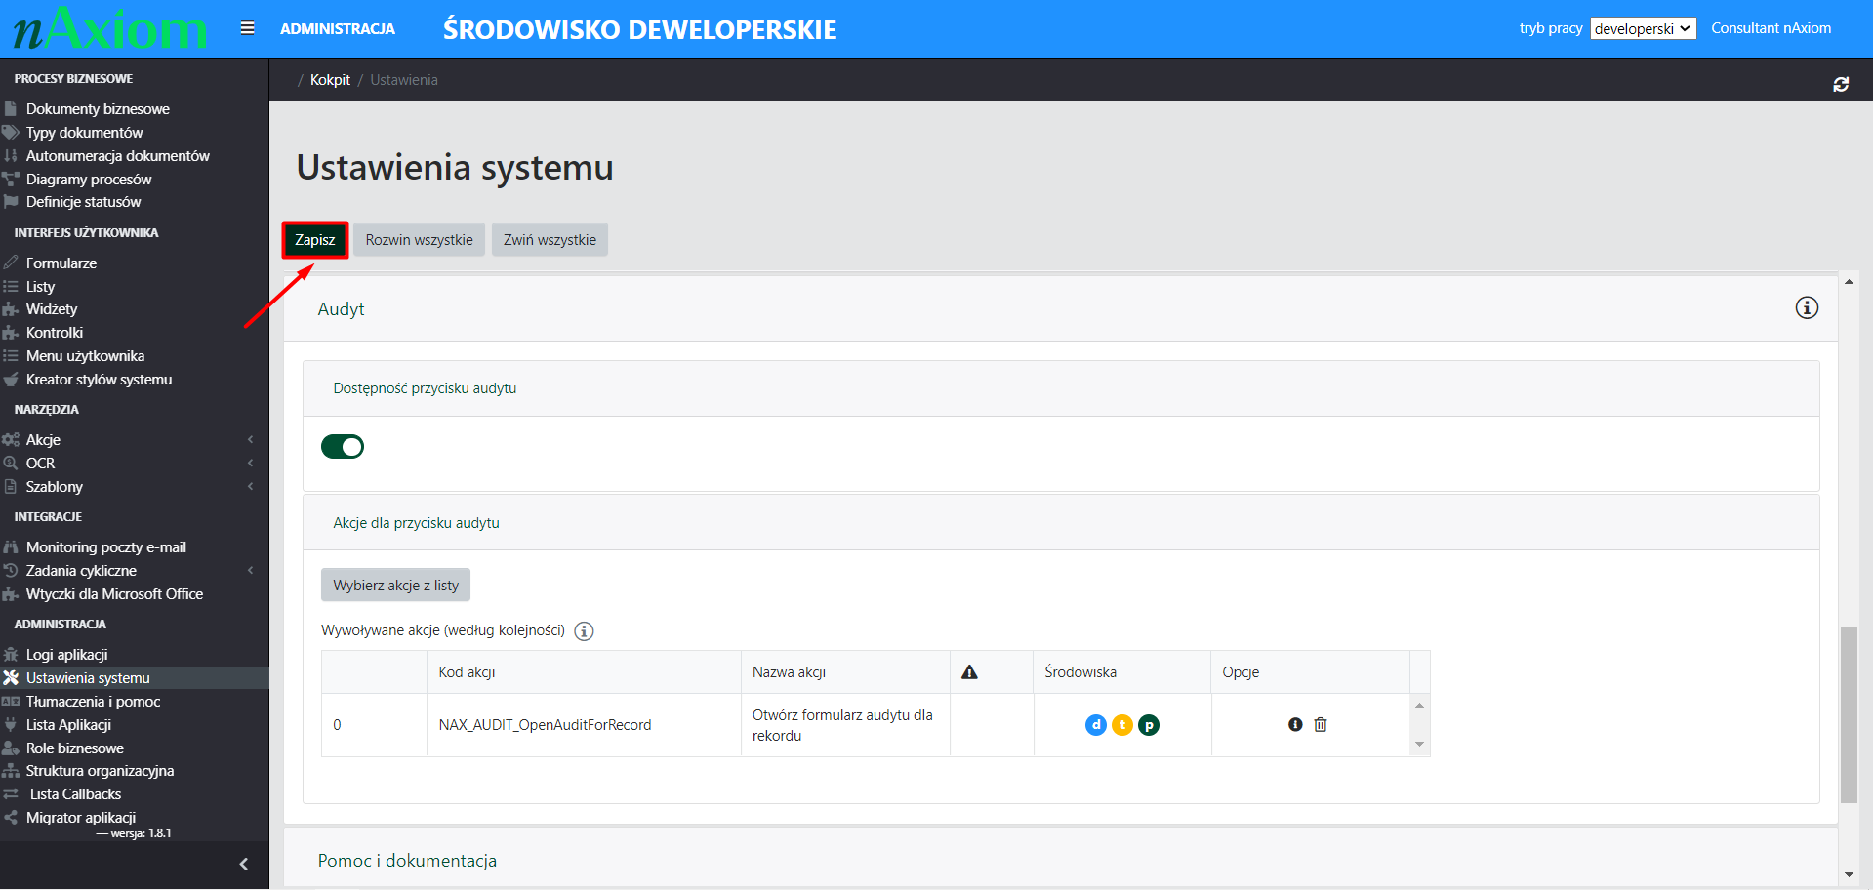Click info icon beside Wywoływane akcje label
Screen dimensions: 1873x890
pyautogui.click(x=584, y=631)
